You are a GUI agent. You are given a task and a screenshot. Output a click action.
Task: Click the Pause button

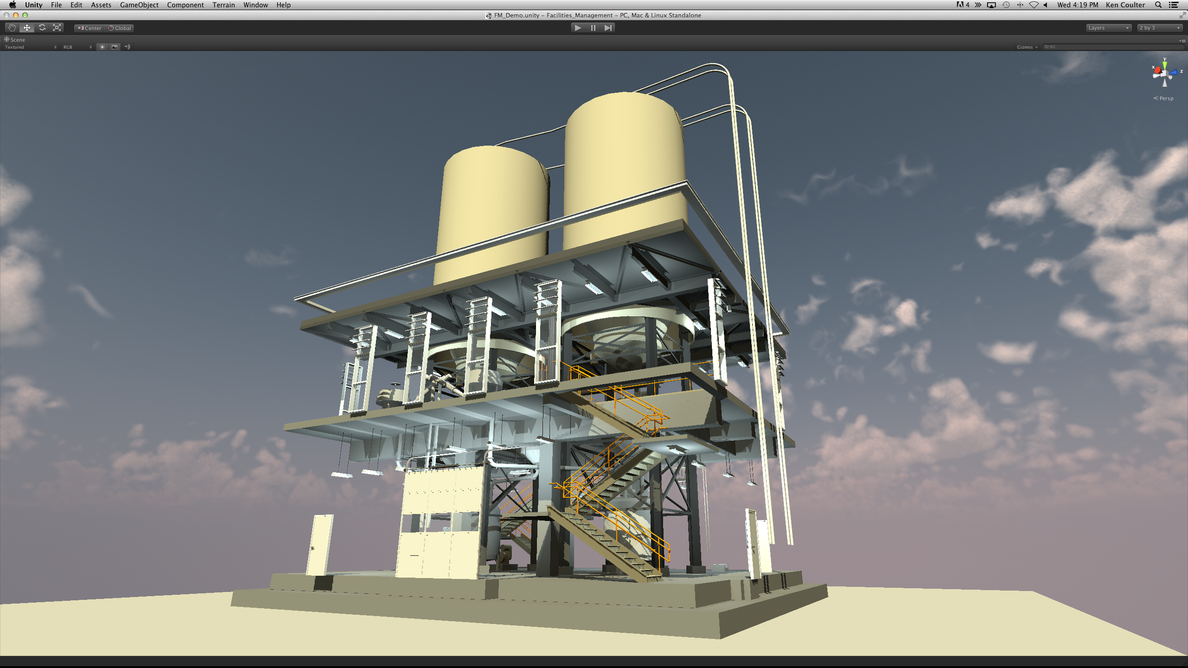click(x=593, y=28)
